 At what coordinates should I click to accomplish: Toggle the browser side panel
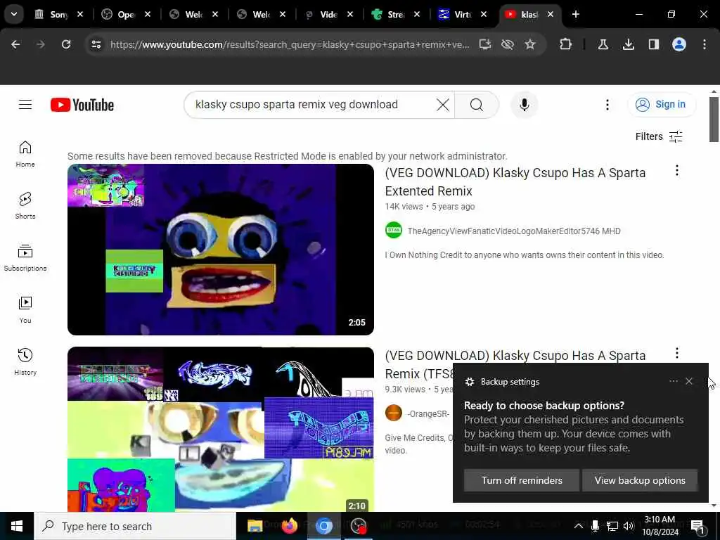tap(653, 44)
